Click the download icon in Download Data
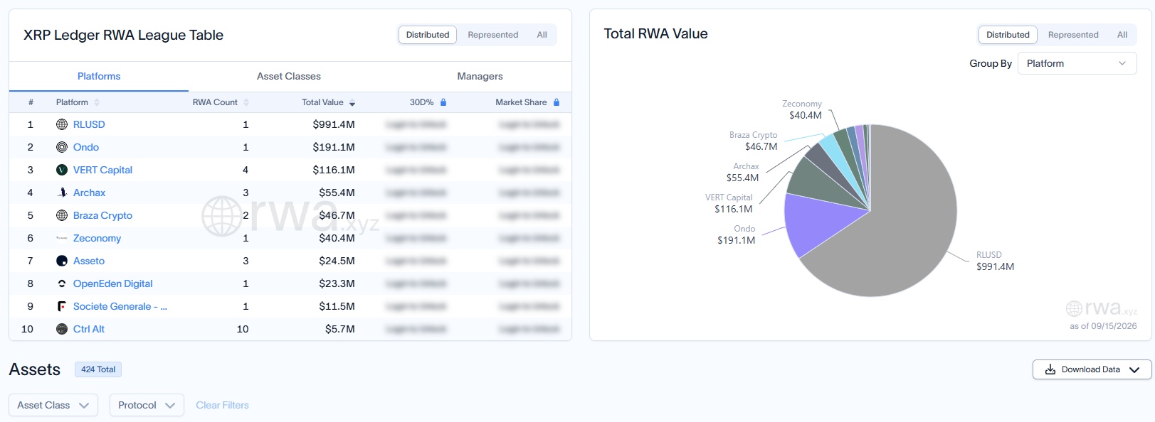The width and height of the screenshot is (1155, 422). tap(1050, 369)
